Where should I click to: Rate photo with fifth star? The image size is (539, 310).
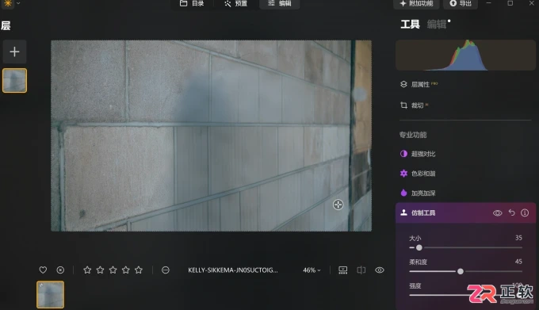point(139,270)
